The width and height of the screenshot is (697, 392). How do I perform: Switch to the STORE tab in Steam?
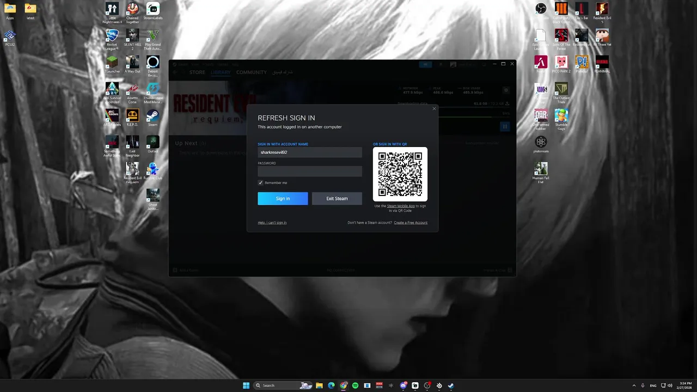(x=197, y=72)
